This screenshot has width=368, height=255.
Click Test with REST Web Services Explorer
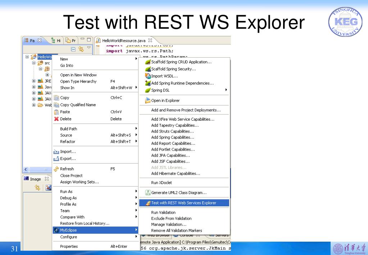[x=184, y=203]
